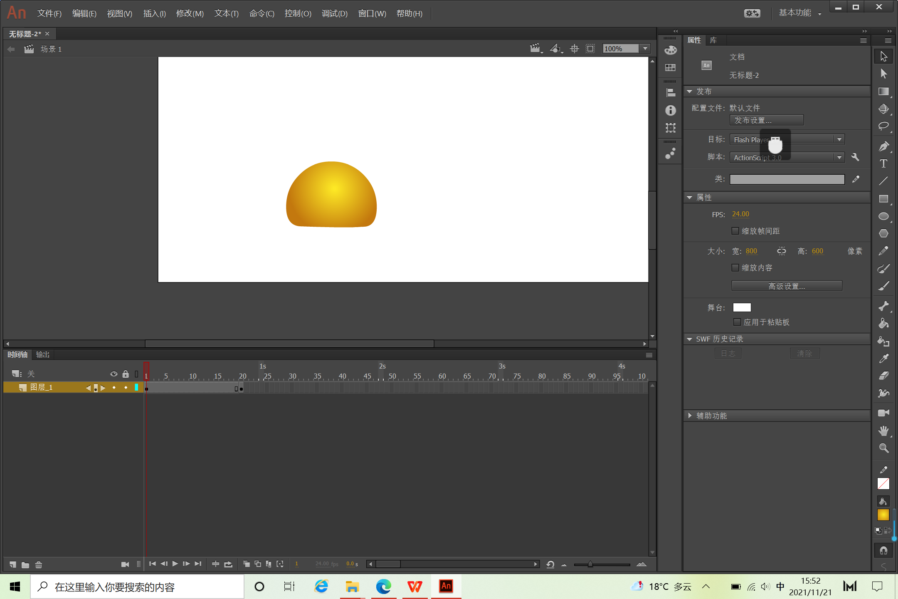The height and width of the screenshot is (599, 898).
Task: Play the timeline animation
Action: (175, 564)
